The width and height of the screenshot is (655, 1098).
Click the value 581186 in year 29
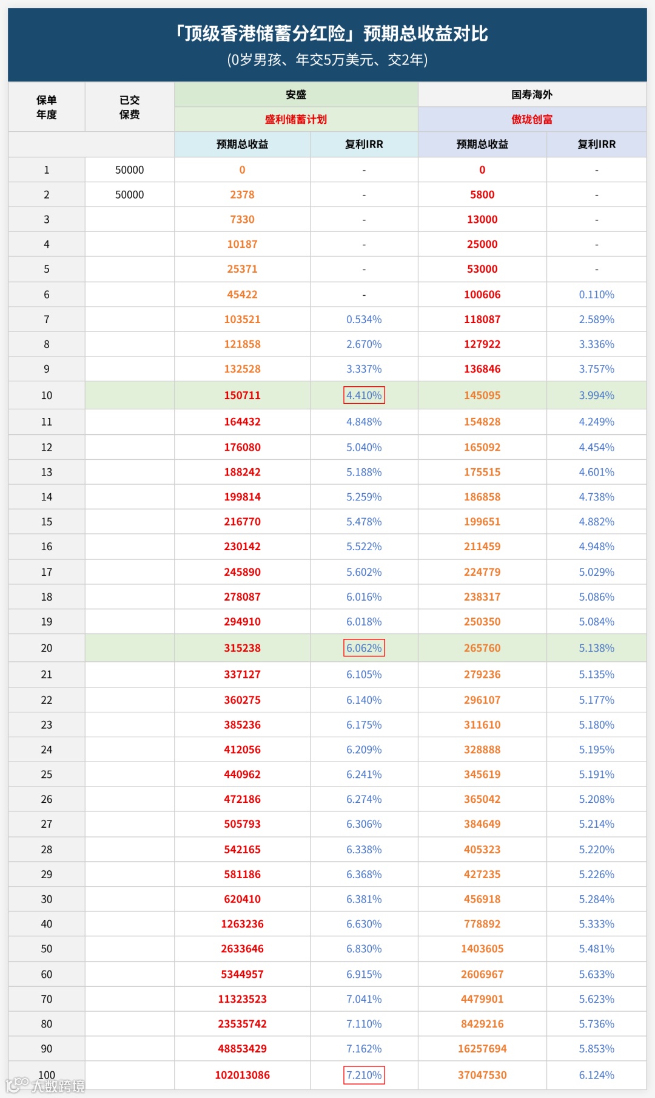coord(242,876)
